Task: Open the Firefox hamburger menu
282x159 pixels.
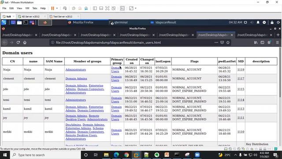Action: click(277, 42)
